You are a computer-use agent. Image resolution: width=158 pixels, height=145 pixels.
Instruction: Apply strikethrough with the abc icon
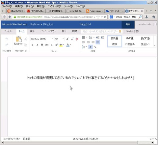[x=47, y=45]
